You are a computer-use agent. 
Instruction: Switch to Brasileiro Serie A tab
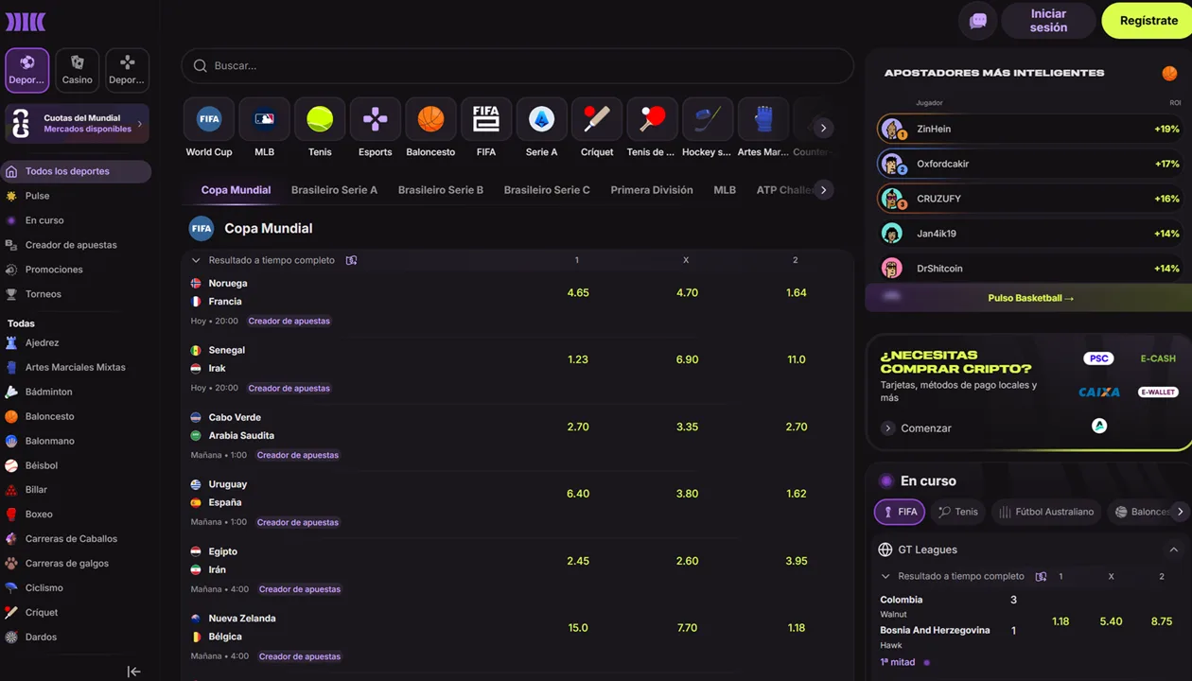coord(334,190)
